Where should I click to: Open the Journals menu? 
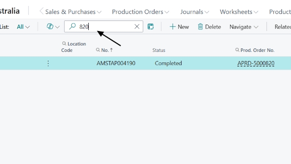pos(195,12)
